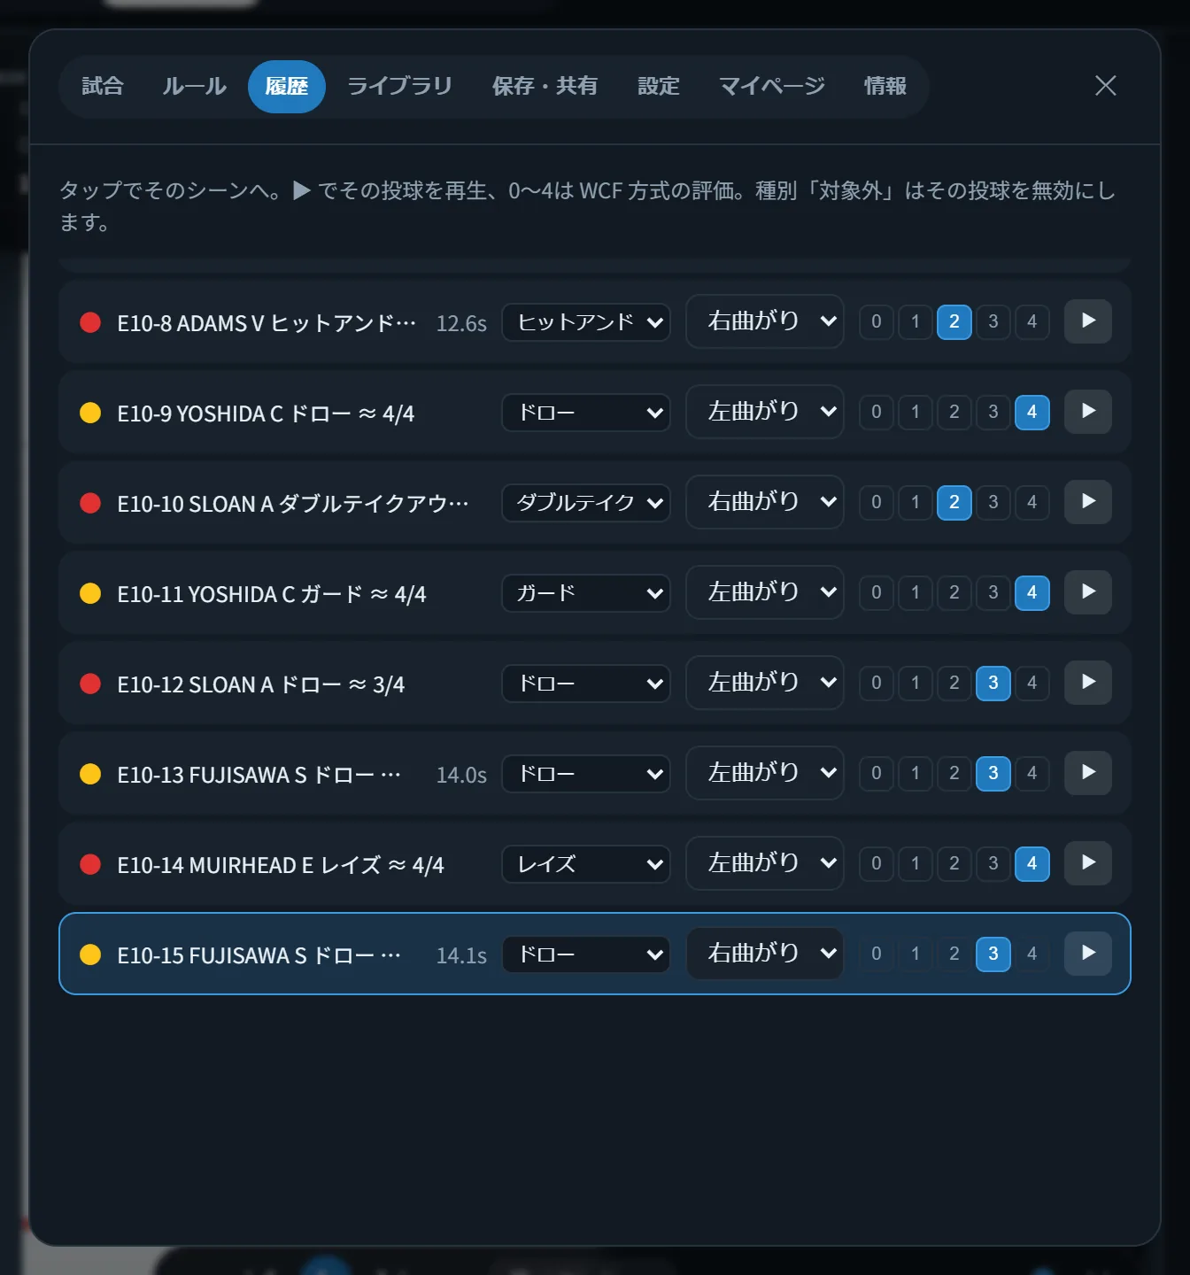Click yellow team dot on E10-13 FUJISAWA row

(90, 774)
